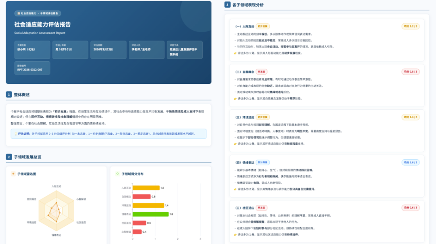Click the pointing hand icon in 自我概念 card
Viewport: 436px width, 244px height.
(235, 98)
